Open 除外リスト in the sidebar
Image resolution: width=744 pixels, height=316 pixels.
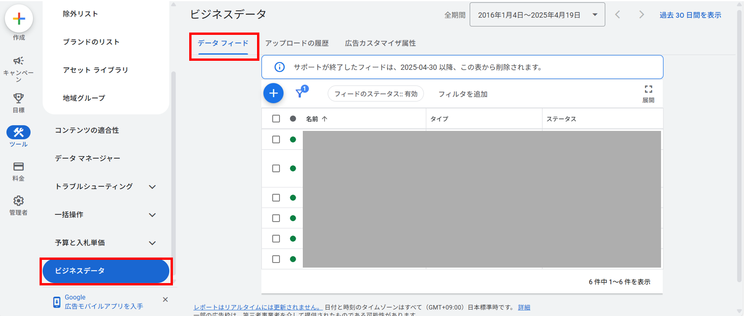click(x=80, y=14)
